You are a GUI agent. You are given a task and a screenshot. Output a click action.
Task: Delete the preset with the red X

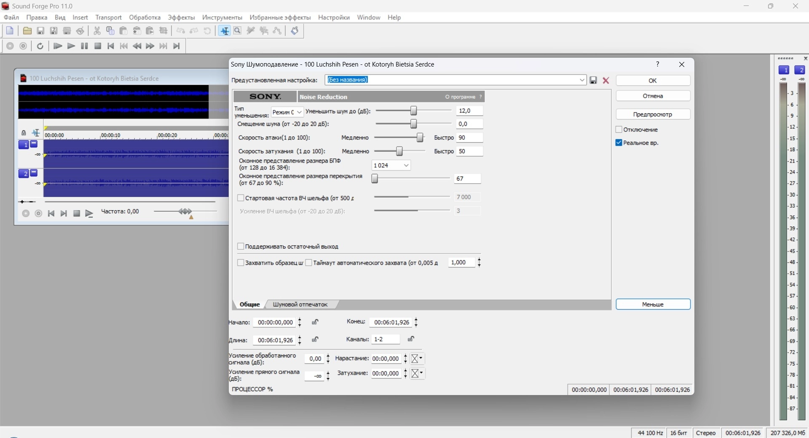click(x=606, y=80)
